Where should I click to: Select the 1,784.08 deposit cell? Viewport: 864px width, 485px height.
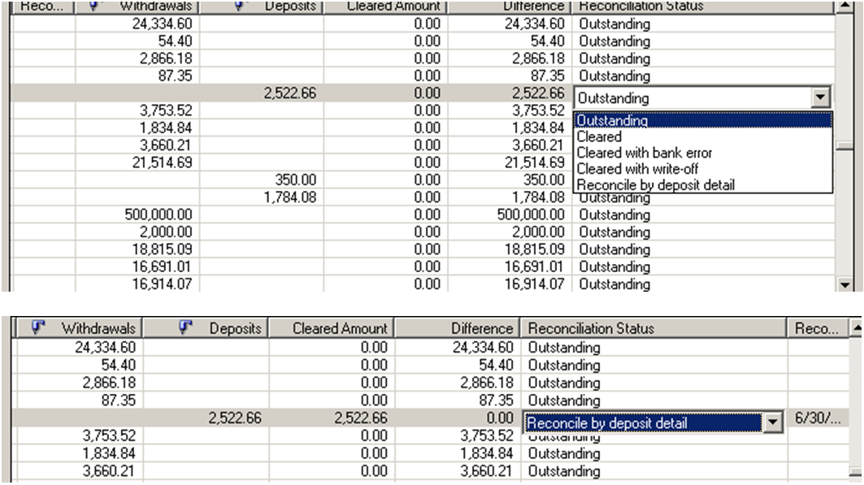(262, 197)
